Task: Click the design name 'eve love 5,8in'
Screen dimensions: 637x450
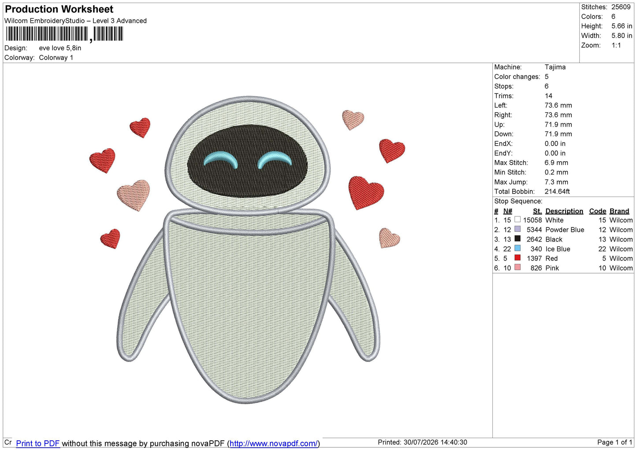Action: click(60, 48)
